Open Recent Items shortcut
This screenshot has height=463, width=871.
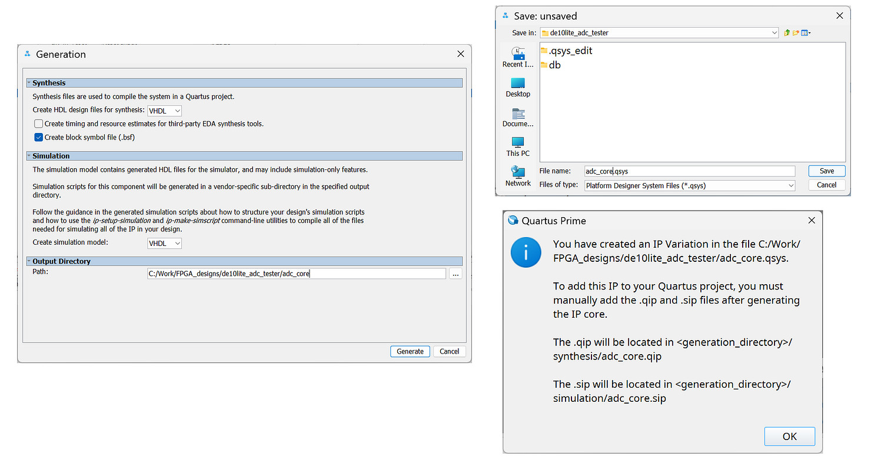click(518, 57)
